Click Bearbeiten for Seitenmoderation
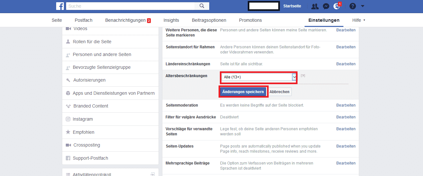423x176 pixels. point(346,105)
